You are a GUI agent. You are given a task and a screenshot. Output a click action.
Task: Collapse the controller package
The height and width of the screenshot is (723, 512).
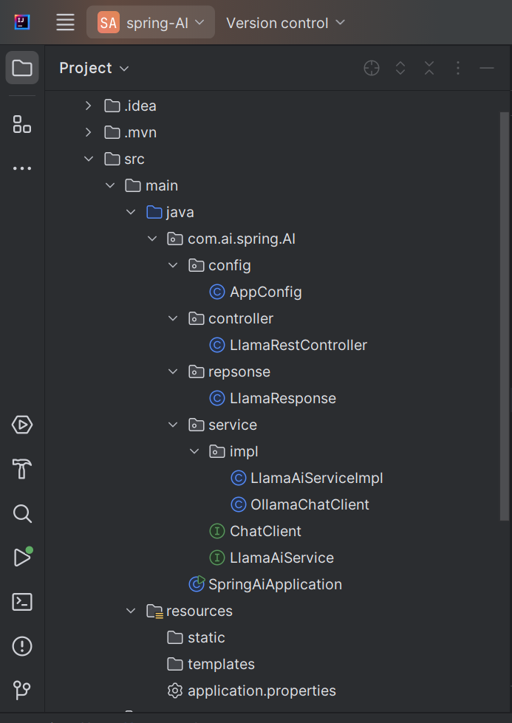pyautogui.click(x=173, y=318)
